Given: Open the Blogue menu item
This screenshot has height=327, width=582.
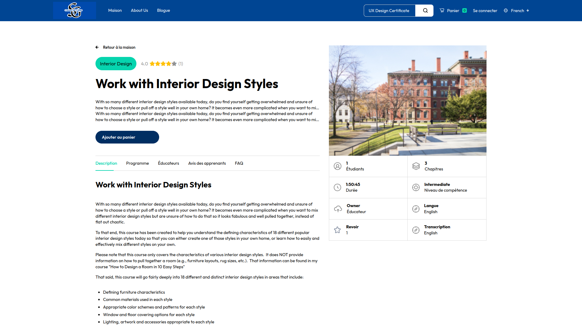Looking at the screenshot, I should coord(163,11).
